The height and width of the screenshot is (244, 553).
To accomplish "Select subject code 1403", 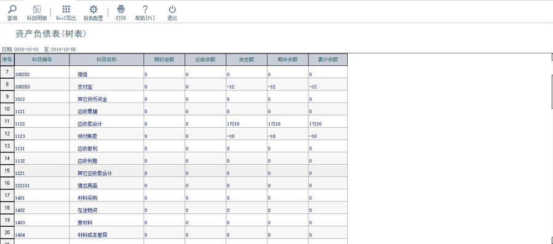I will point(20,223).
